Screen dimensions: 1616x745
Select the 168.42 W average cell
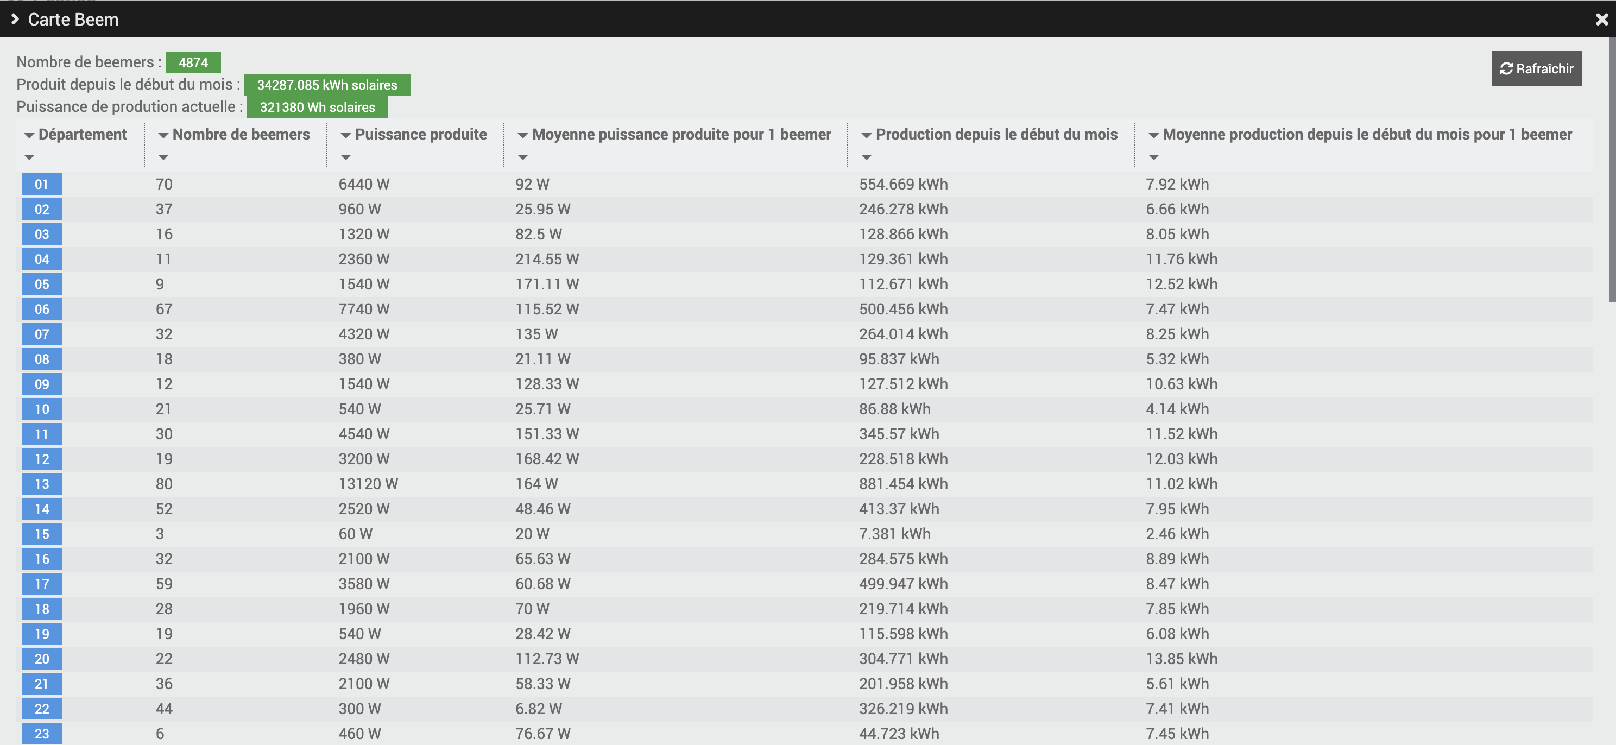547,459
